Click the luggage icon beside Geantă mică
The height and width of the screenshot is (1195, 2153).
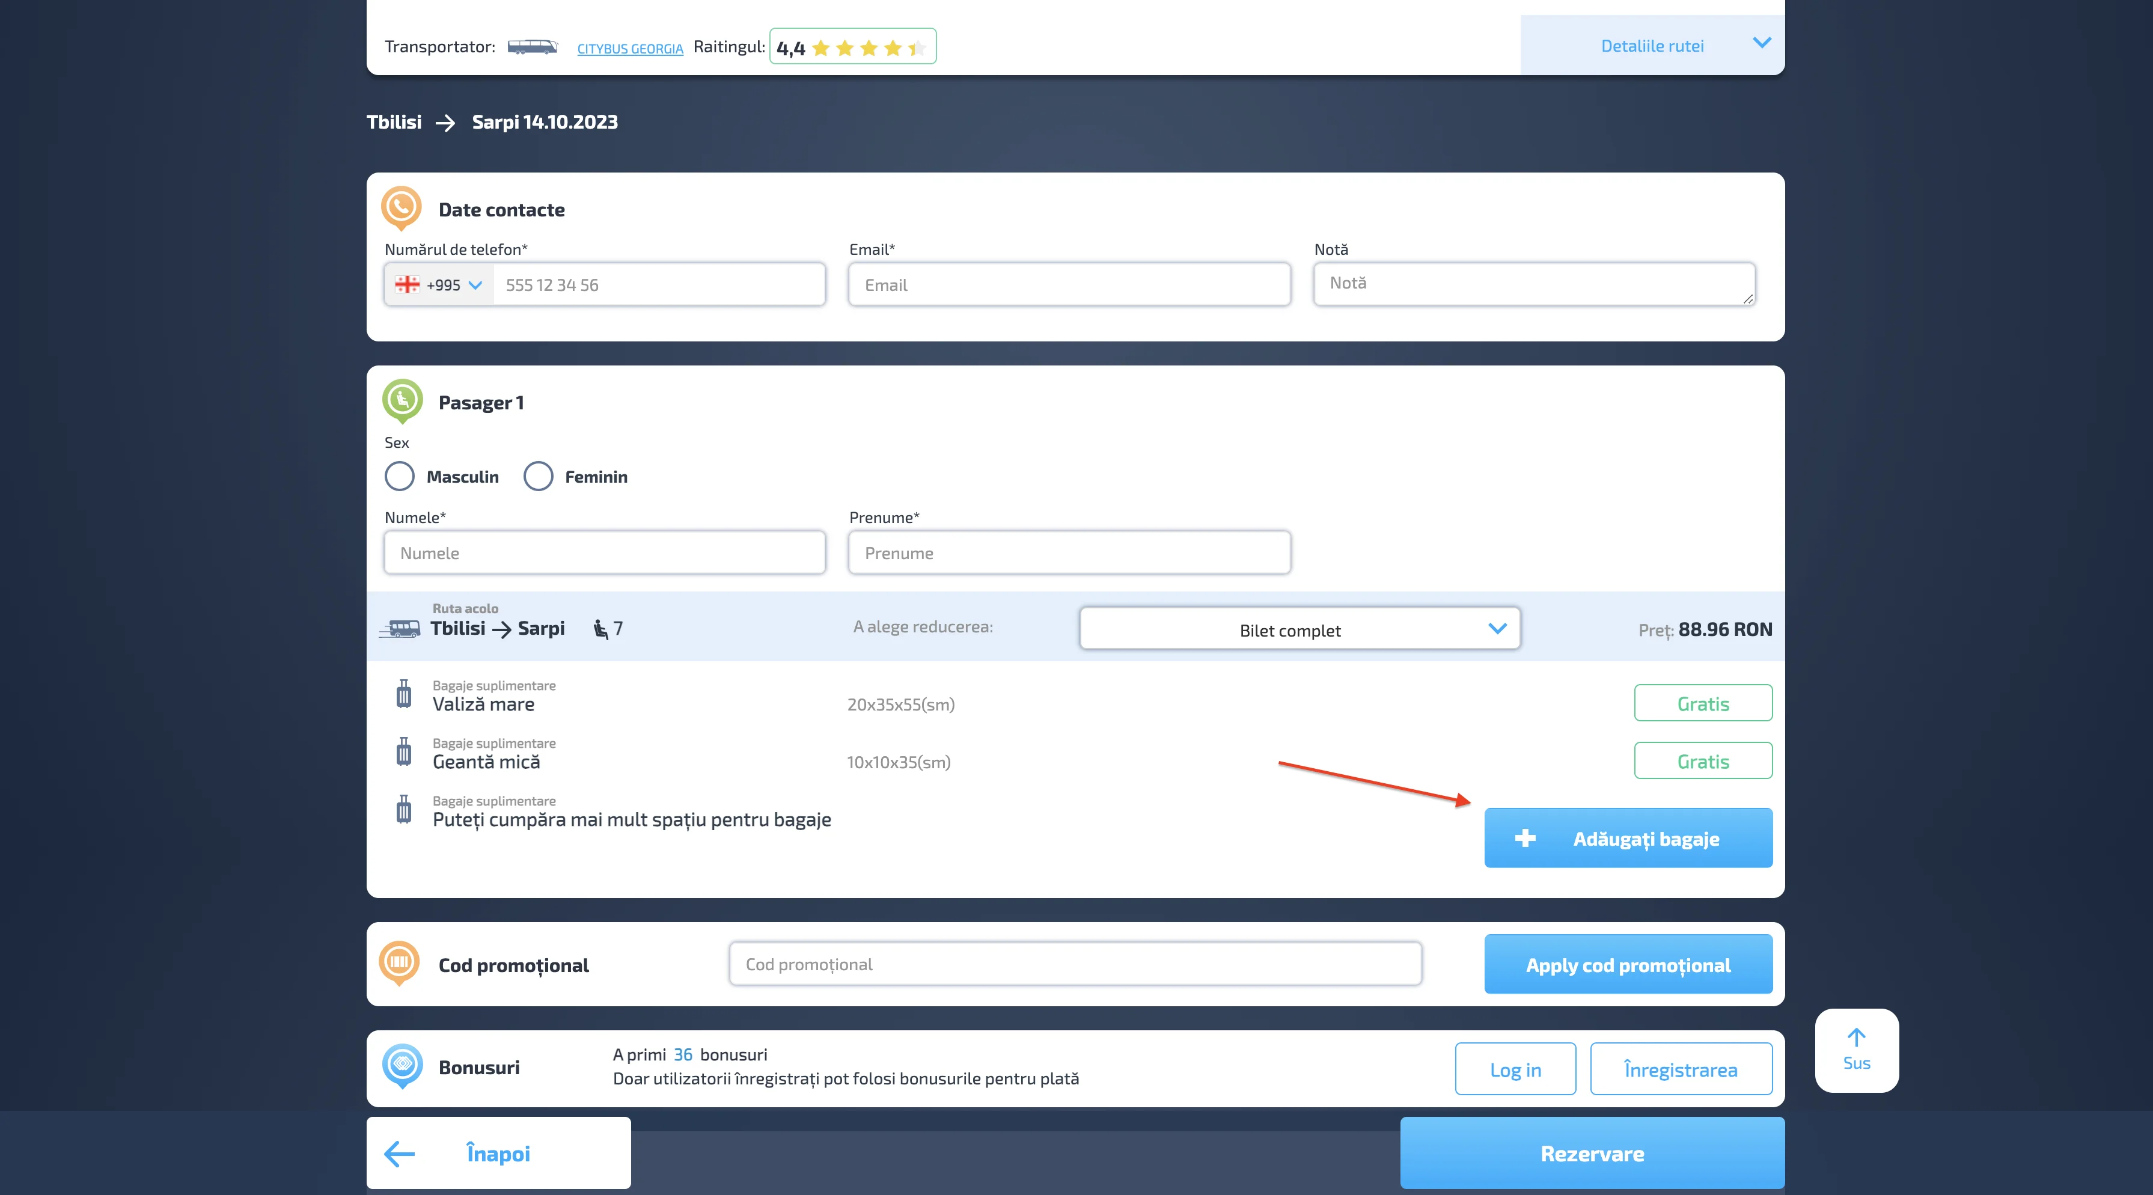tap(404, 752)
